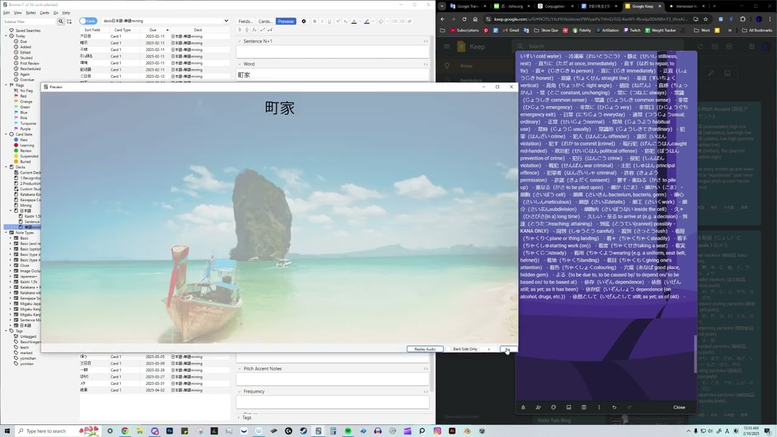This screenshot has height=437, width=777.
Task: Open the Help menu in Anki
Action: click(66, 12)
